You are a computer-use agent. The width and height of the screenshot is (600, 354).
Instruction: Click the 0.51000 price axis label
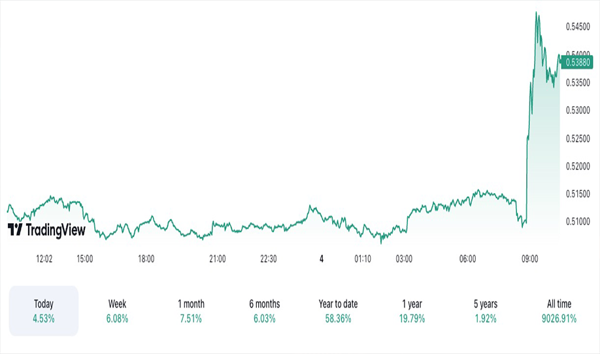[x=578, y=222]
